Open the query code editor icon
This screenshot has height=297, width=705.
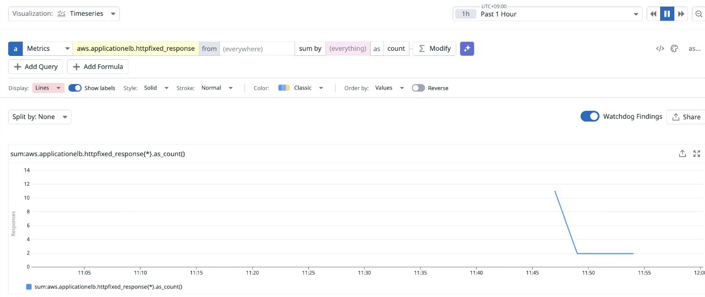[x=660, y=49]
